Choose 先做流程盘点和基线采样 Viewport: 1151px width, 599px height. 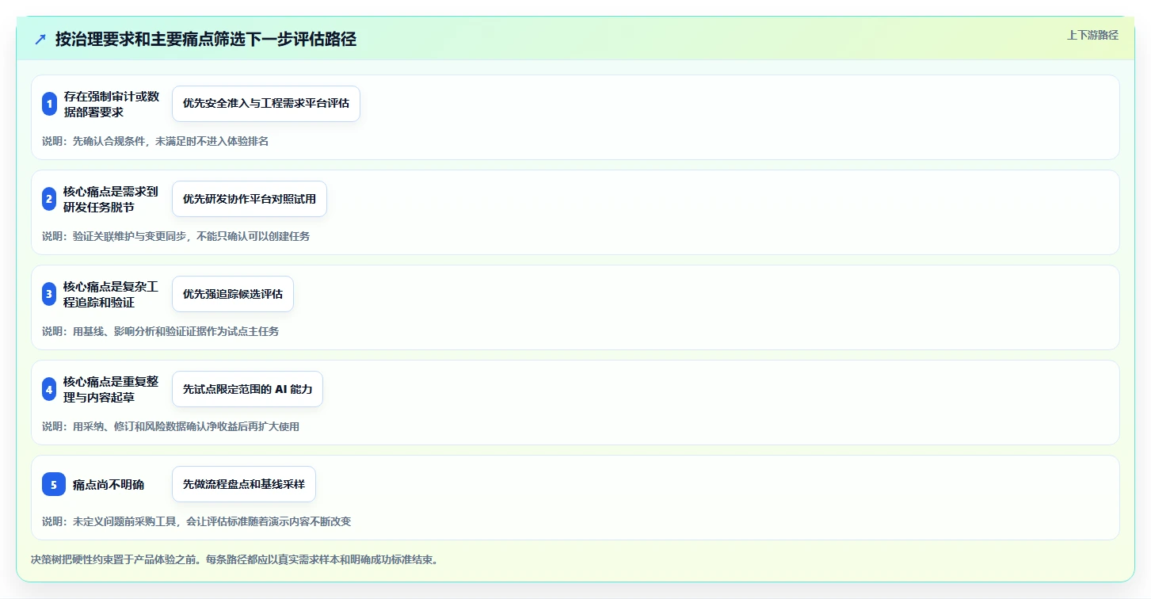pos(244,484)
